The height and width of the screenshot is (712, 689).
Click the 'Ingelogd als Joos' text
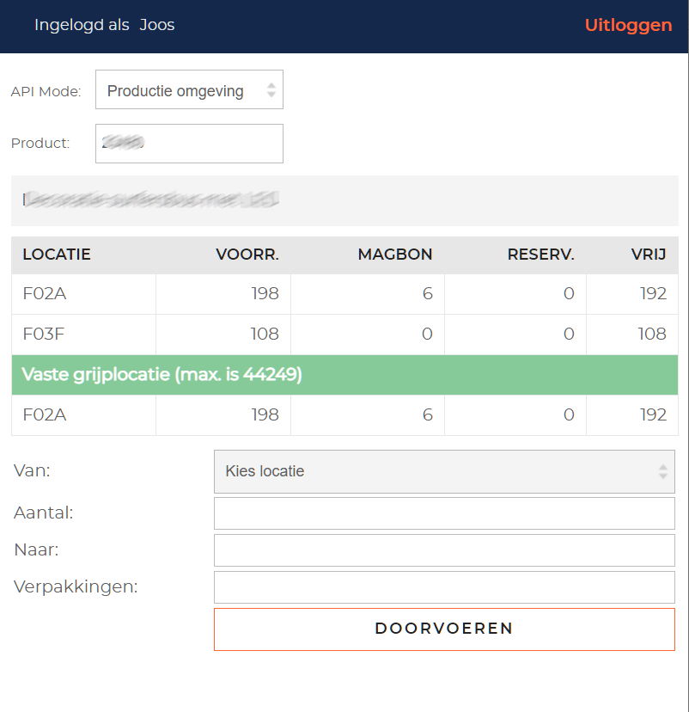(104, 25)
